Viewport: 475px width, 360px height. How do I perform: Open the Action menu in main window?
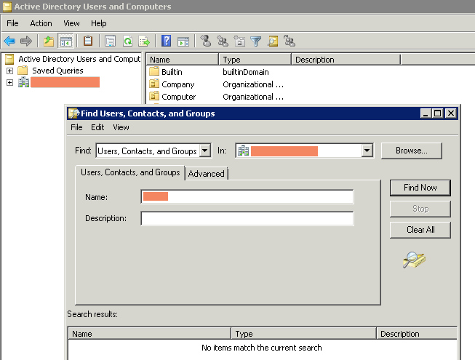41,23
